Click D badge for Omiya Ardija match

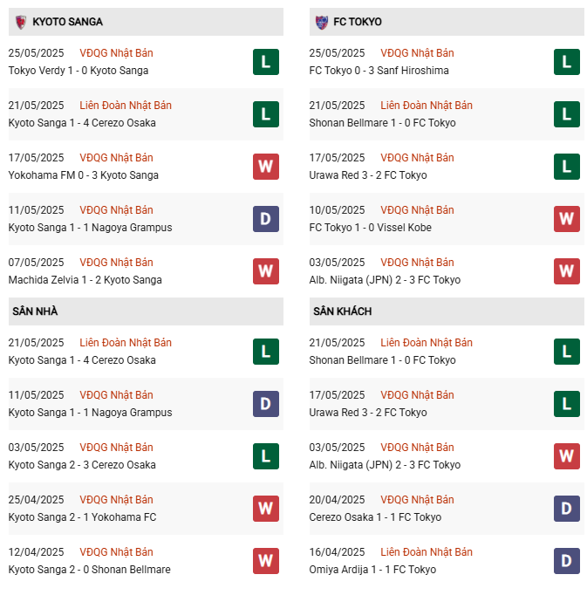[567, 561]
